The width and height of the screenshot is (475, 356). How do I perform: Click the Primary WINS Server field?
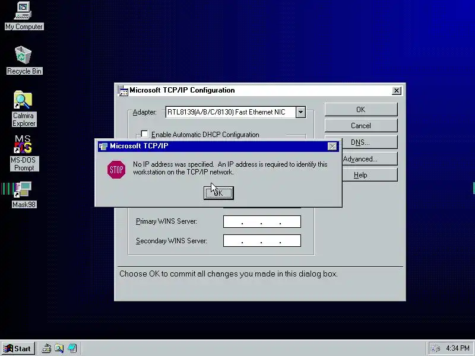tap(262, 221)
